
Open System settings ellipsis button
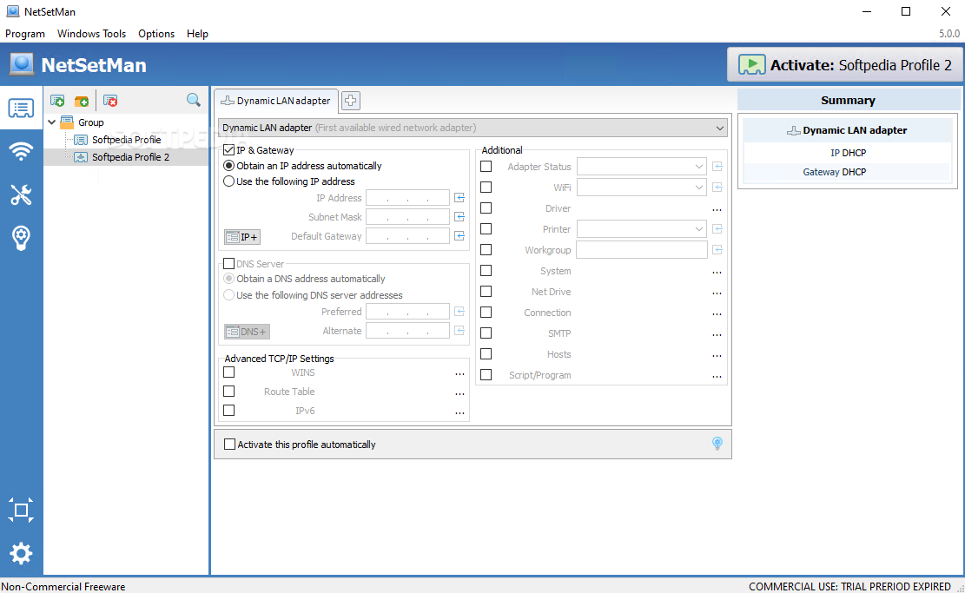tap(717, 272)
